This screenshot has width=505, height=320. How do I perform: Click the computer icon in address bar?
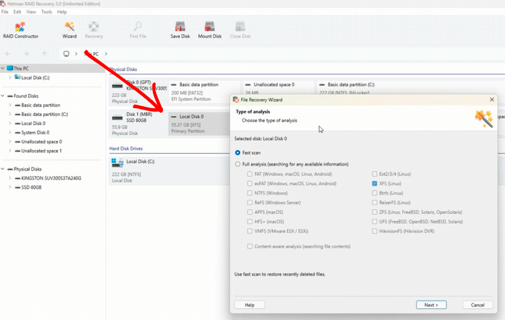point(66,54)
